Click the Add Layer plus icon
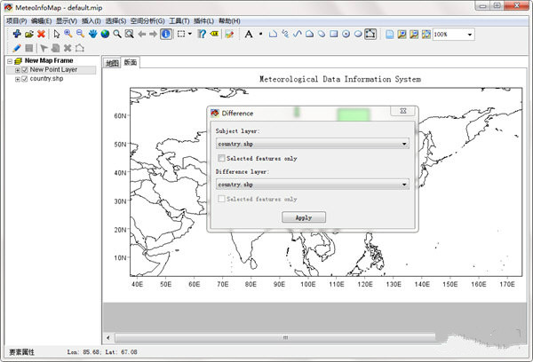The width and height of the screenshot is (533, 362). click(x=17, y=34)
